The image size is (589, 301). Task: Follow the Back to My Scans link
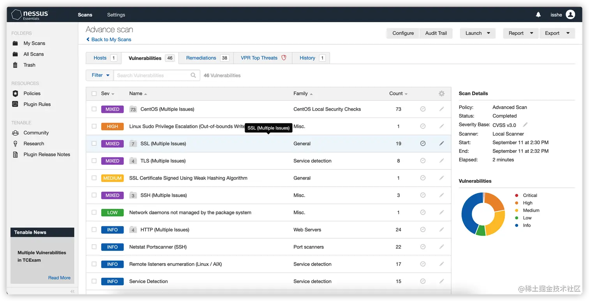(109, 39)
